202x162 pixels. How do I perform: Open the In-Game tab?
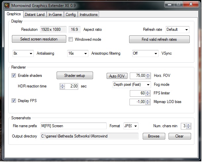click(x=55, y=15)
